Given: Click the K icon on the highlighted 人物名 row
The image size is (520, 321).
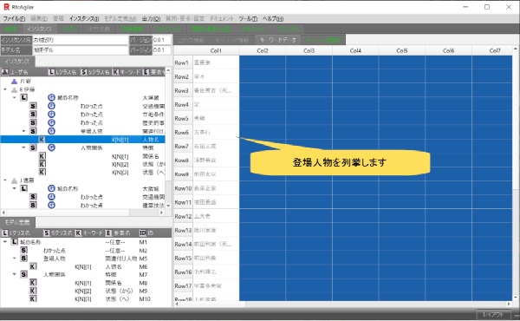Looking at the screenshot, I should (42, 140).
